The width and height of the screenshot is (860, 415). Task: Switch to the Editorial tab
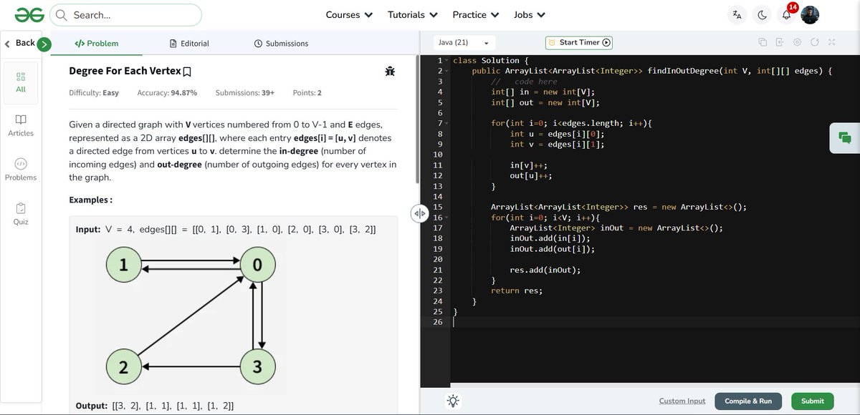point(189,43)
